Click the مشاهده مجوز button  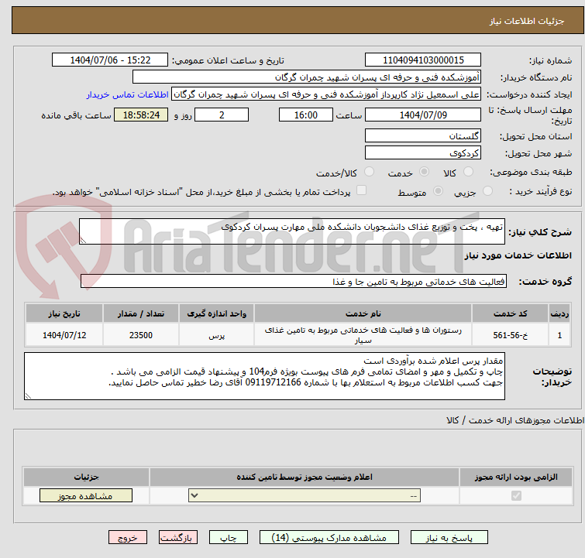pyautogui.click(x=86, y=496)
